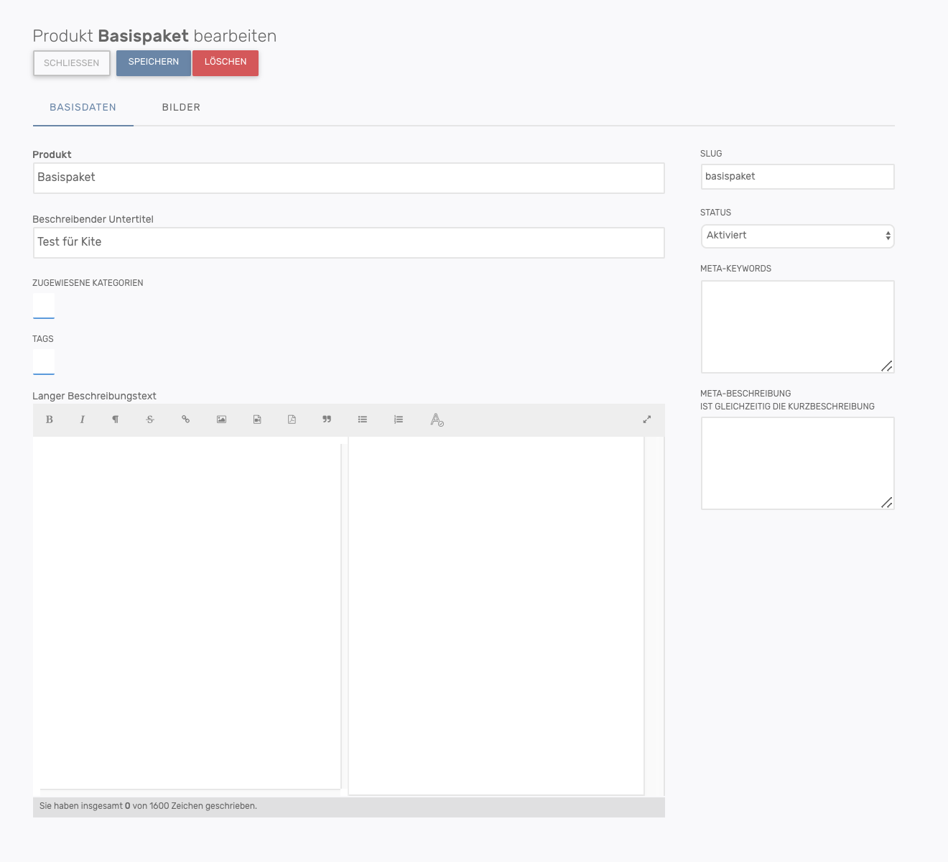Click the Schliessen button

pos(71,63)
